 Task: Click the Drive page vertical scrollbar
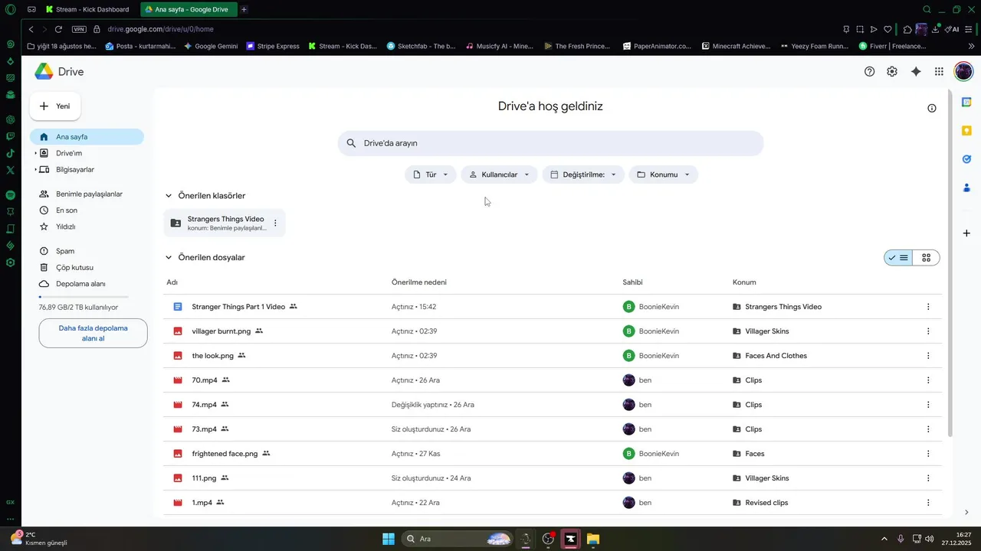coord(950,264)
